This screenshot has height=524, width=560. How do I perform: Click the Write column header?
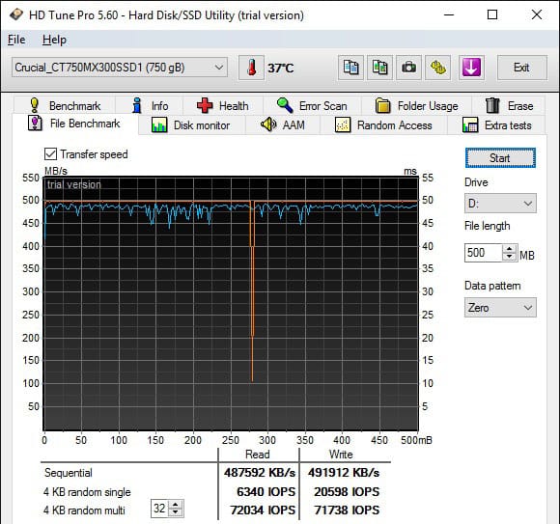pyautogui.click(x=341, y=455)
